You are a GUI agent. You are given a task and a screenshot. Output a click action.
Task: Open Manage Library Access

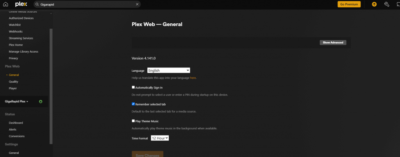(x=23, y=52)
